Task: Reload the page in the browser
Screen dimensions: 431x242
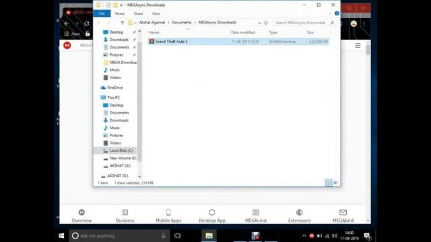Action: 87,24
